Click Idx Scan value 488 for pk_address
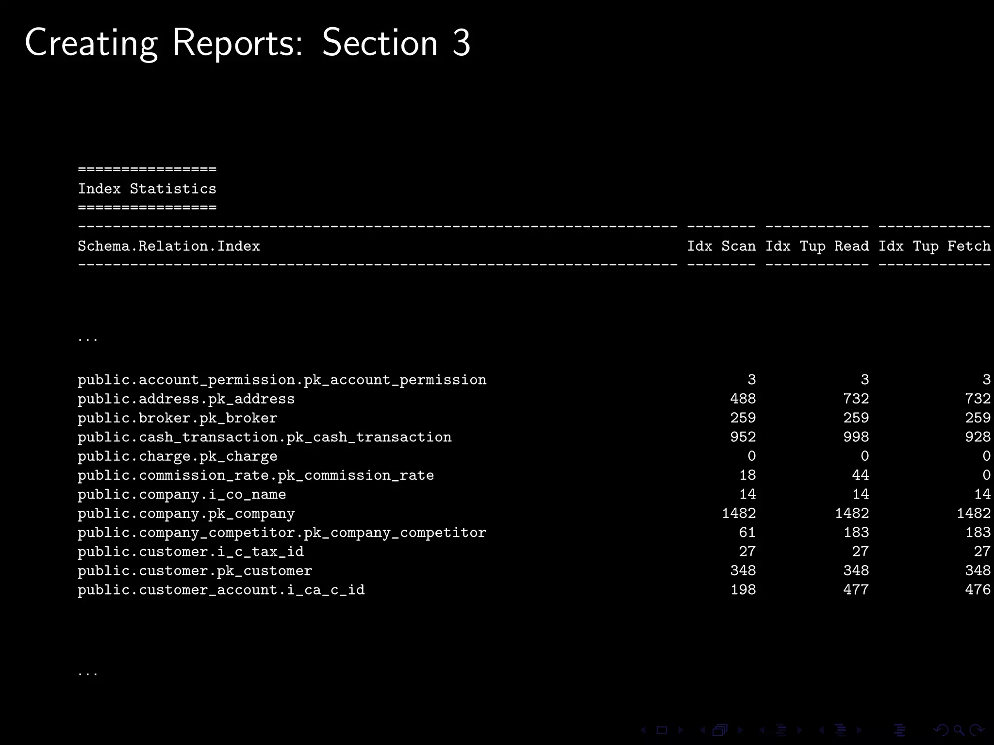Viewport: 994px width, 745px height. pos(743,399)
